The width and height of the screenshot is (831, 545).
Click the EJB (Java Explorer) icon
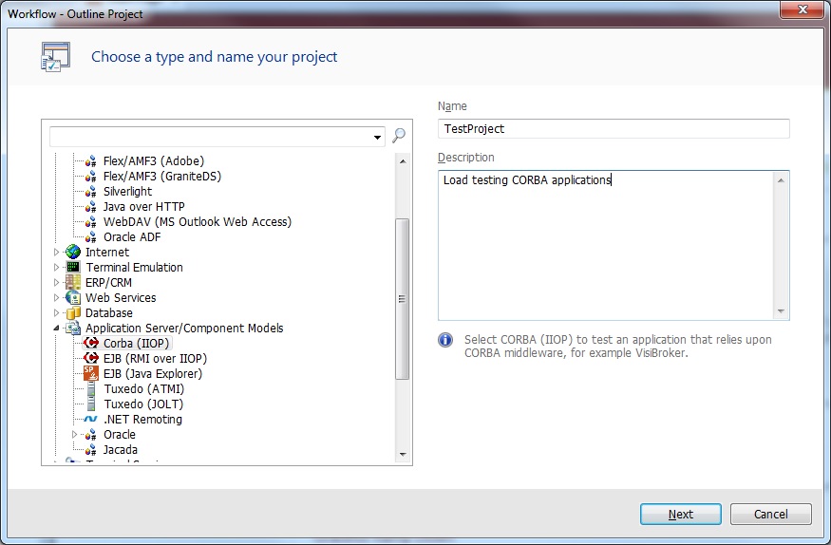[x=91, y=374]
